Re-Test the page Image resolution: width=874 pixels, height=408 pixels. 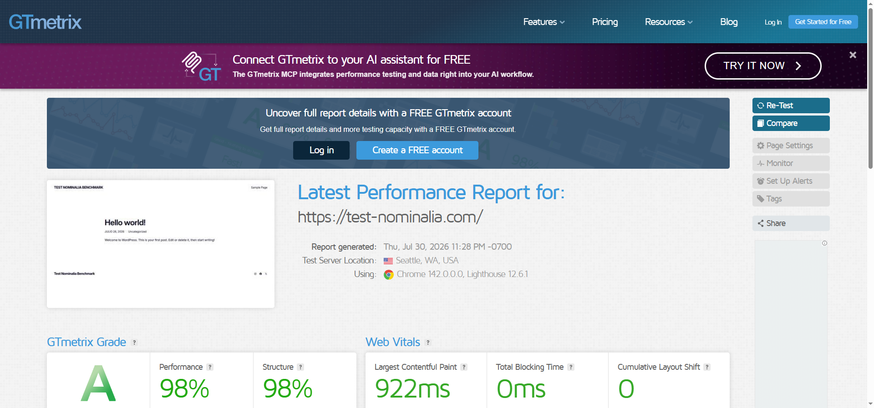(x=791, y=106)
